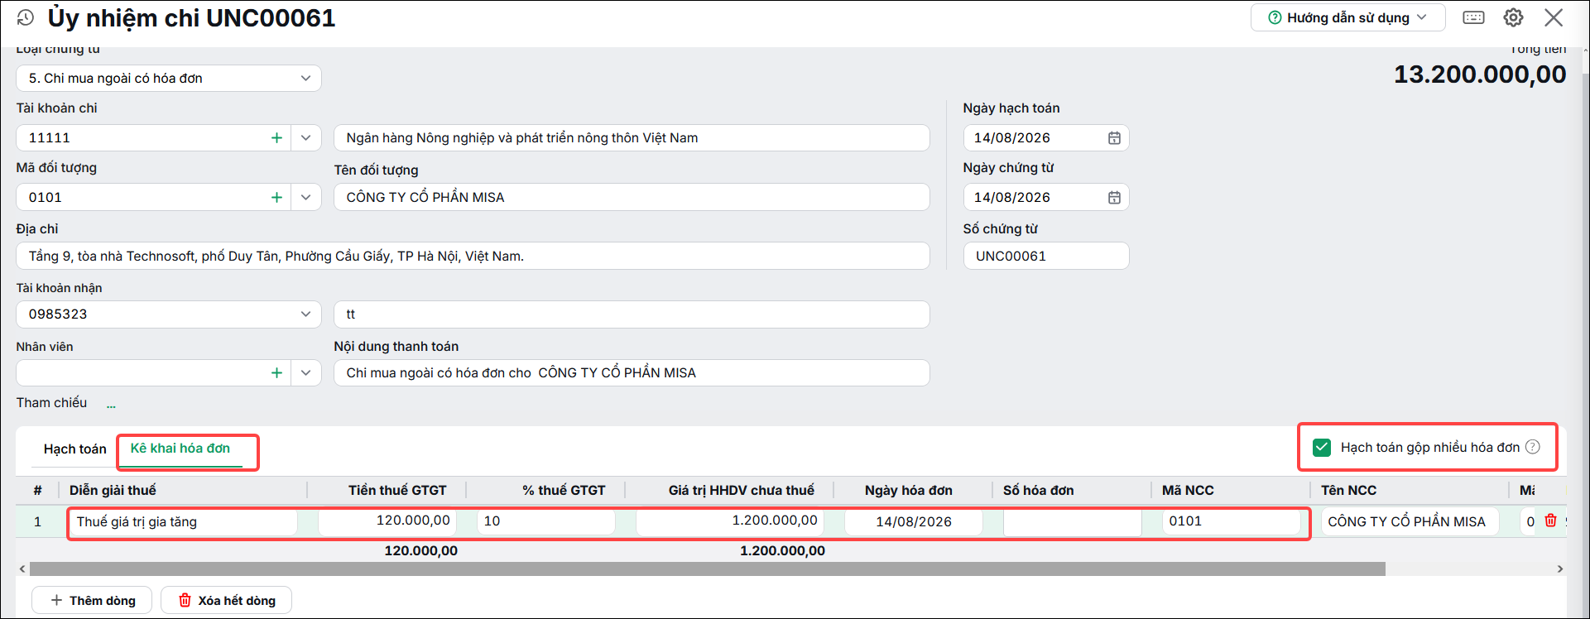
Task: Open the voucher history clock icon
Action: click(x=26, y=18)
